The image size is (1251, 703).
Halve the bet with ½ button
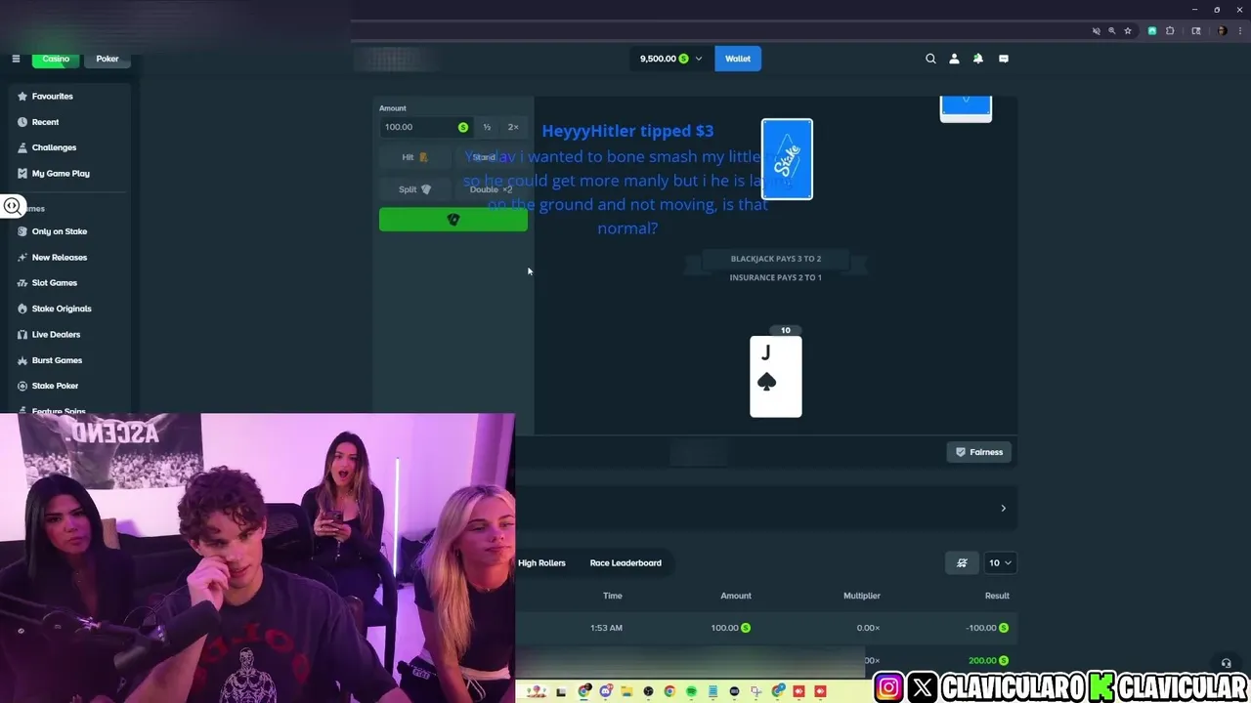click(487, 127)
